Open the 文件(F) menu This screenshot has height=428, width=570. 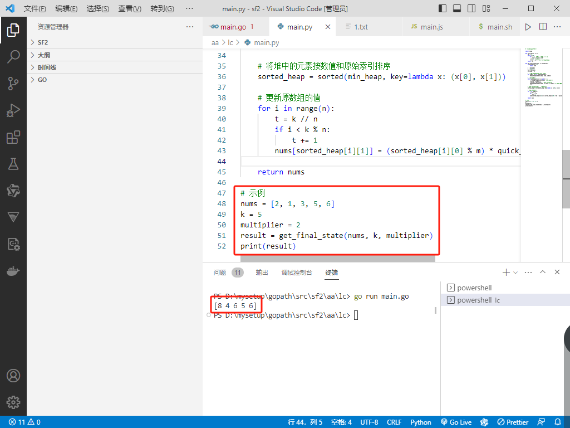coord(35,8)
